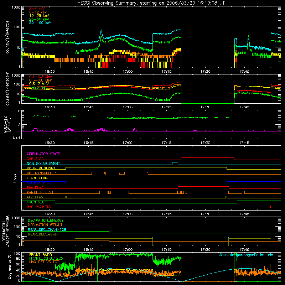Click the Degrees or % axis label
The height and width of the screenshot is (285, 285).
pyautogui.click(x=9, y=267)
